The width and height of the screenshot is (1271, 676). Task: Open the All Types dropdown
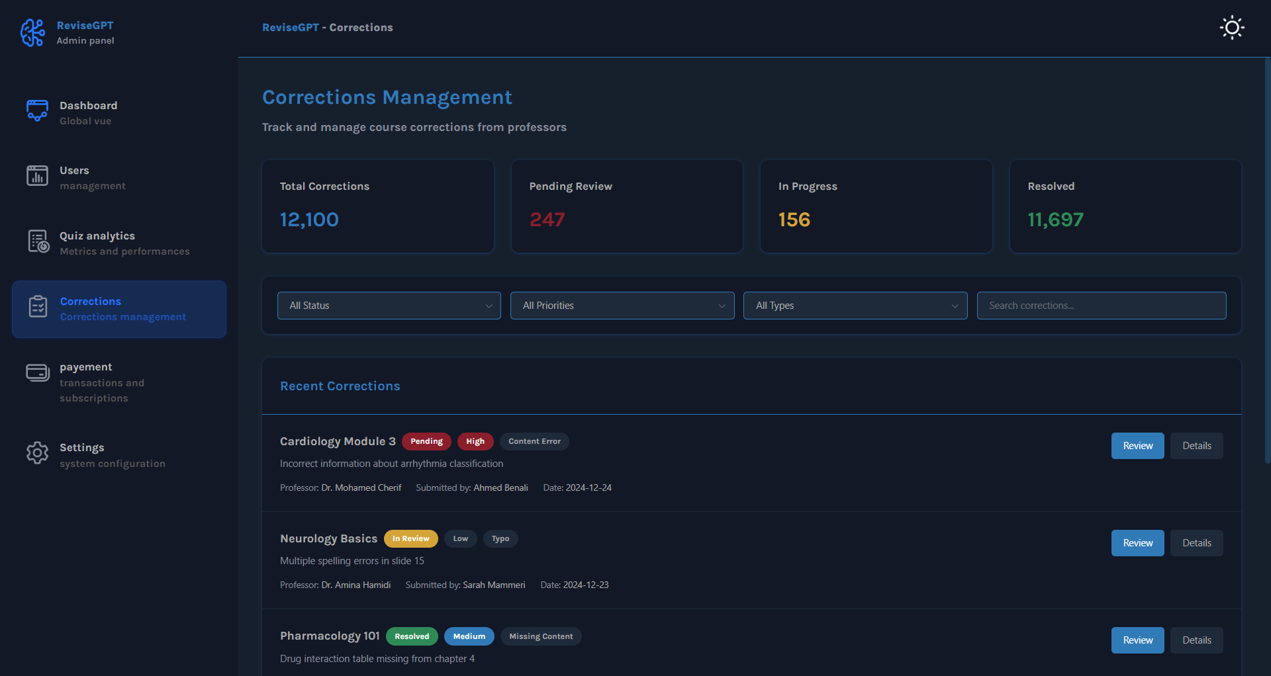click(855, 306)
